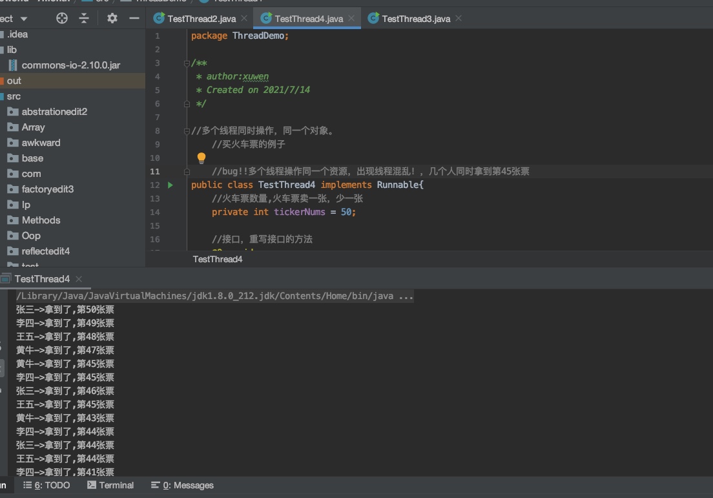Open the Terminal tool window

point(110,485)
